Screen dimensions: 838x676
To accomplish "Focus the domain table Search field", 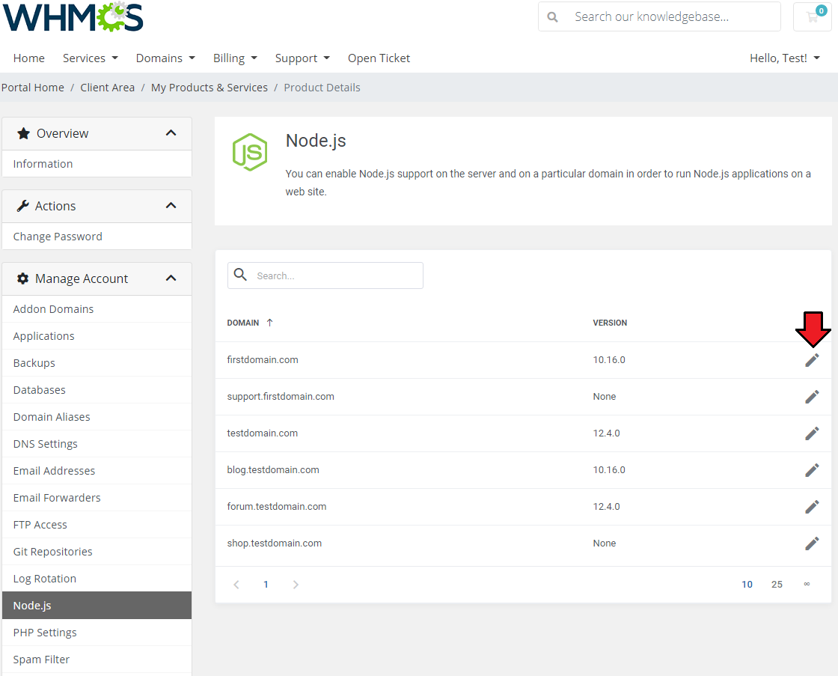I will 325,275.
